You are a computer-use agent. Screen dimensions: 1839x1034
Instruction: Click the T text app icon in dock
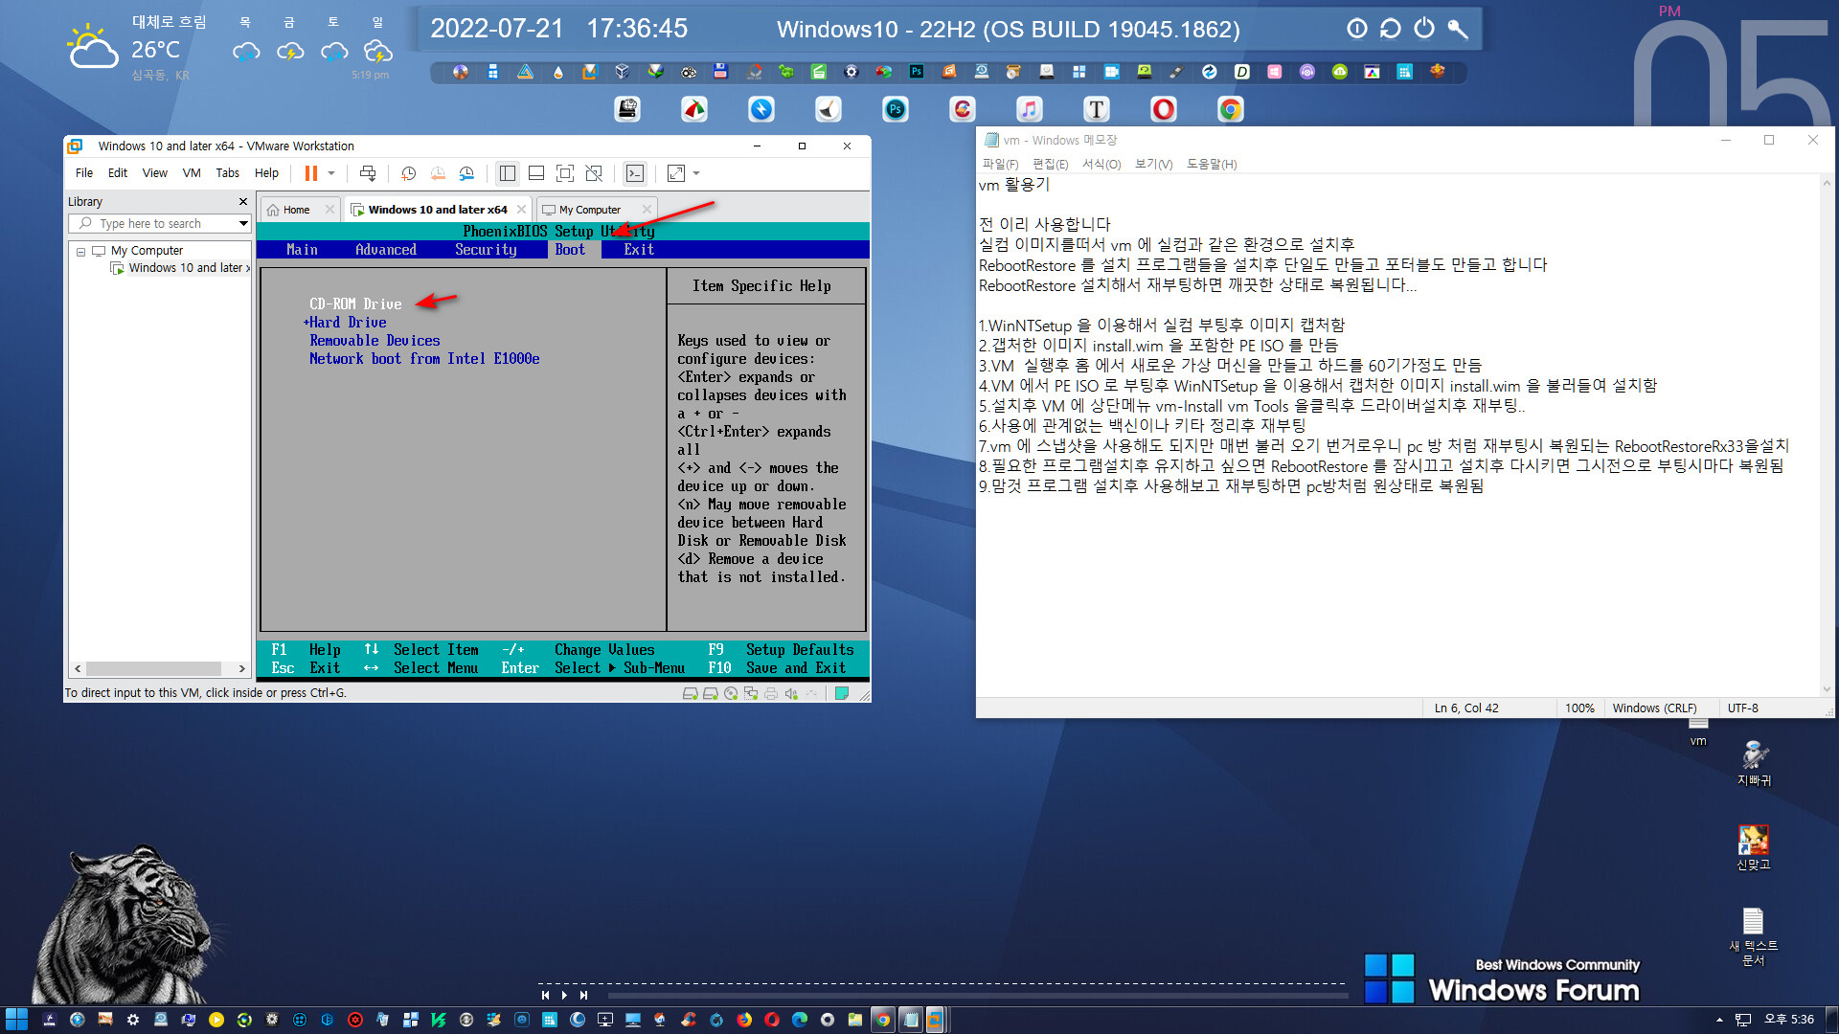click(x=1097, y=109)
